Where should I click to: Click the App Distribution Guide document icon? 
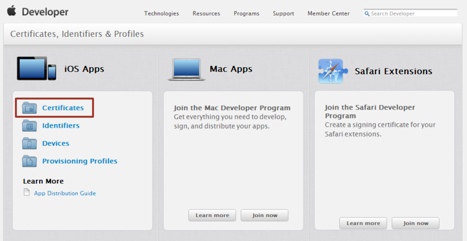[26, 192]
